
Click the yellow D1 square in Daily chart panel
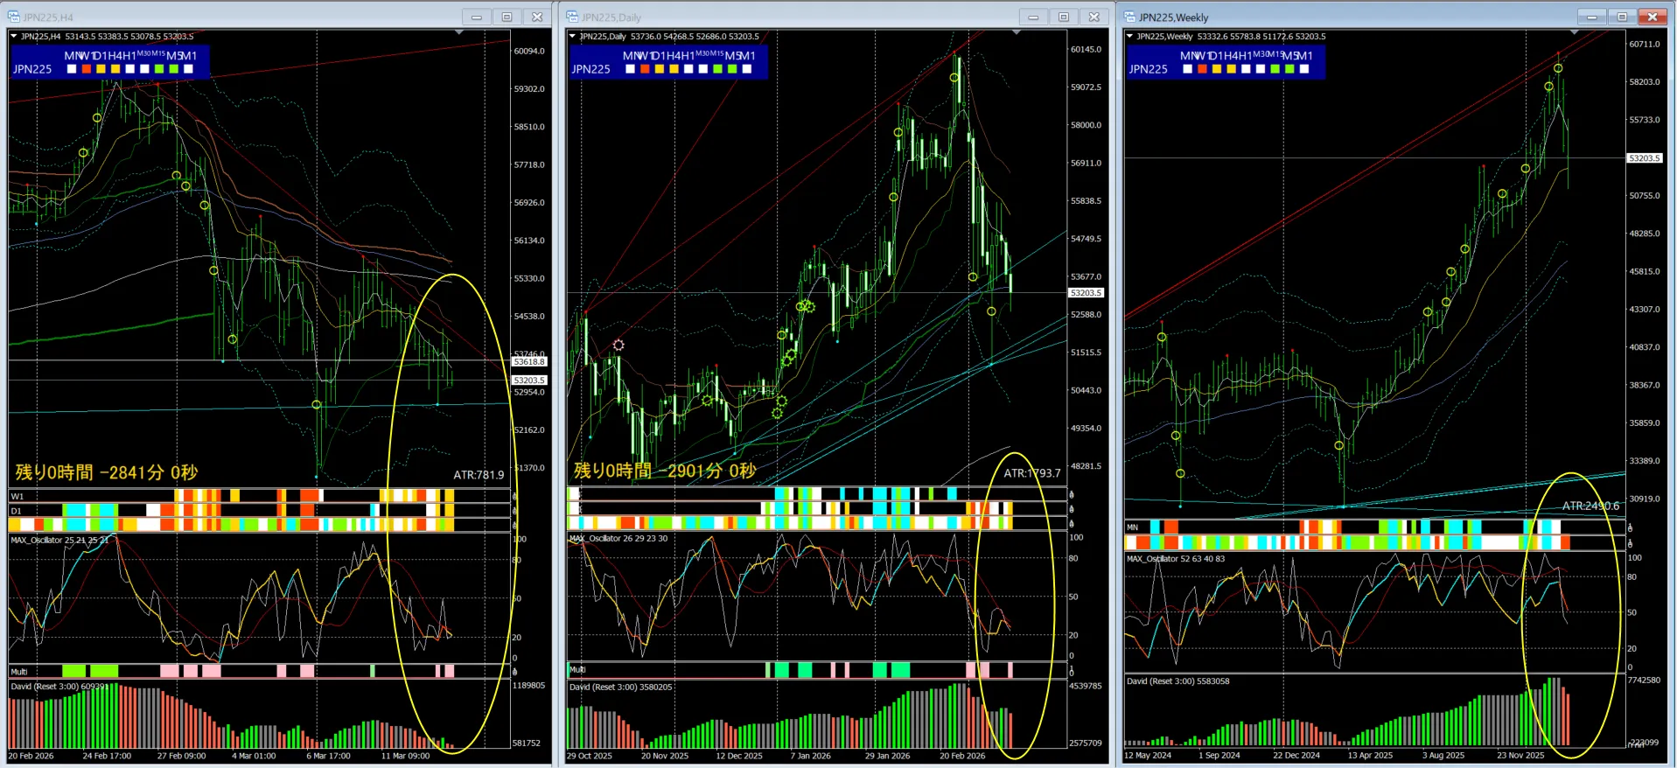tap(660, 69)
